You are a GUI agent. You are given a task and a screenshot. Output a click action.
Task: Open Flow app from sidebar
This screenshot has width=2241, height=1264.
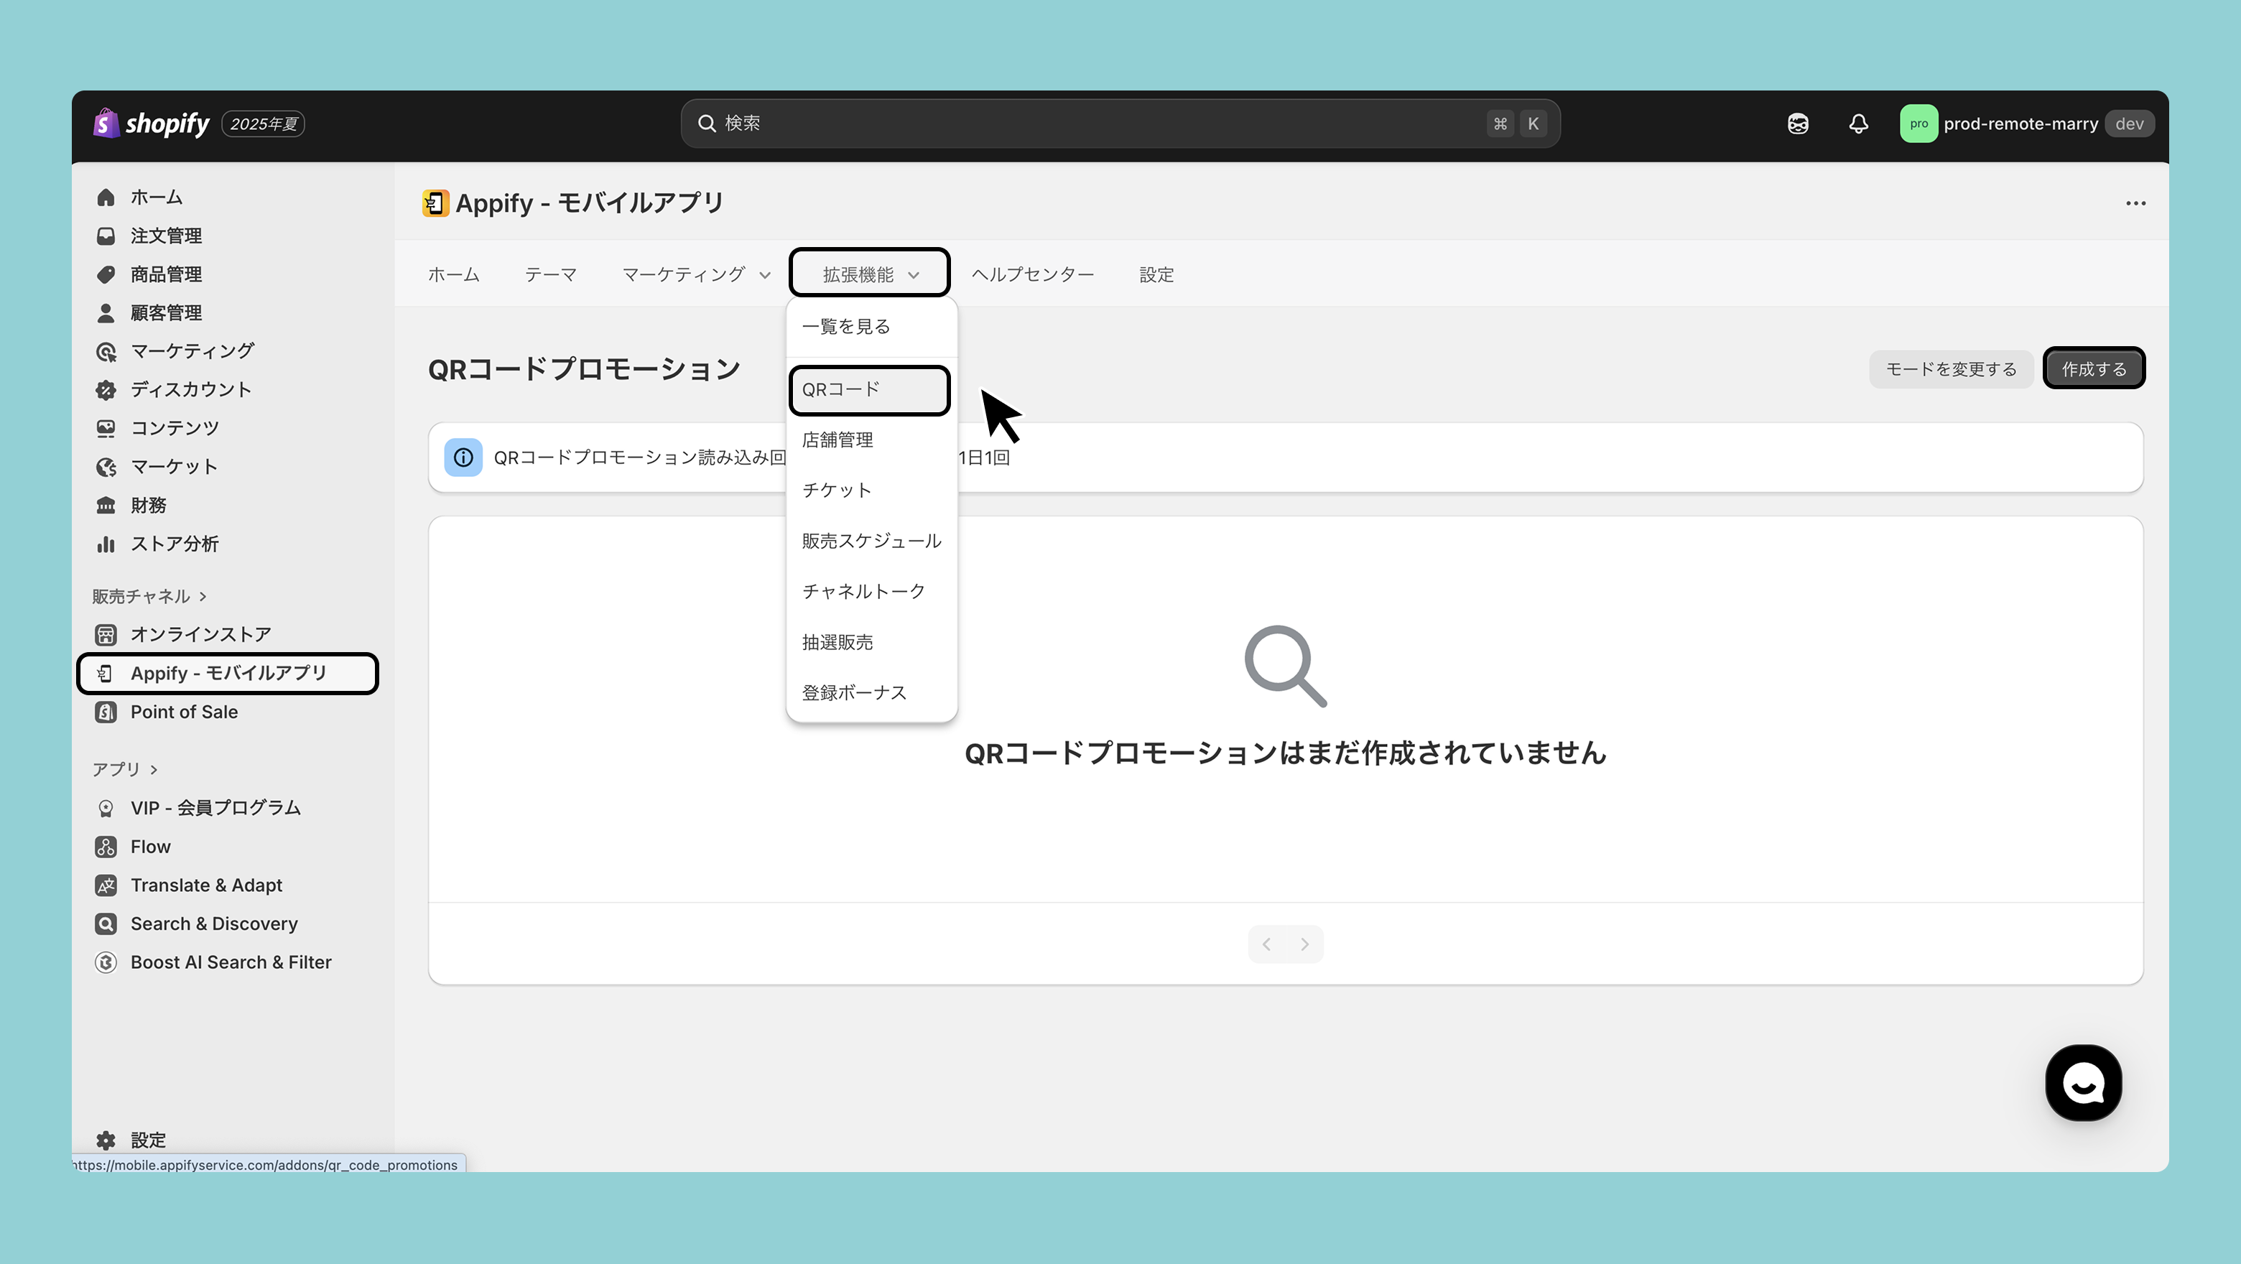(151, 847)
